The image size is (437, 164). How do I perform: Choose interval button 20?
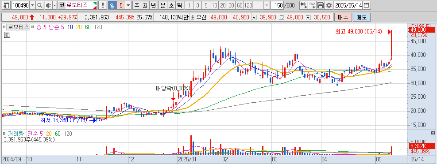coord(222,5)
